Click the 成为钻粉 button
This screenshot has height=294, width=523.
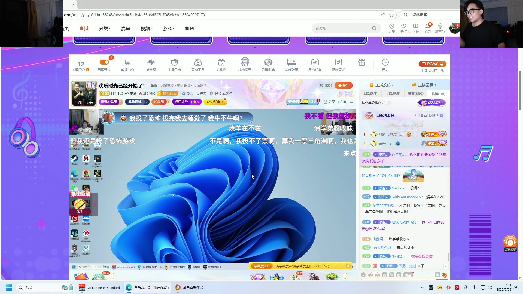click(x=432, y=103)
